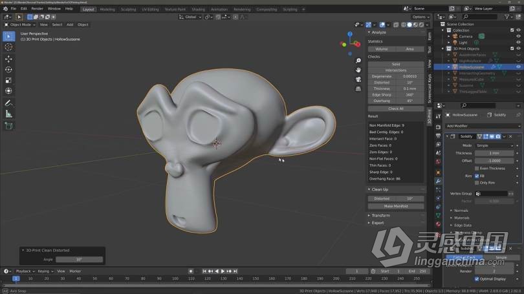Select the Add Cube tool

(8, 126)
